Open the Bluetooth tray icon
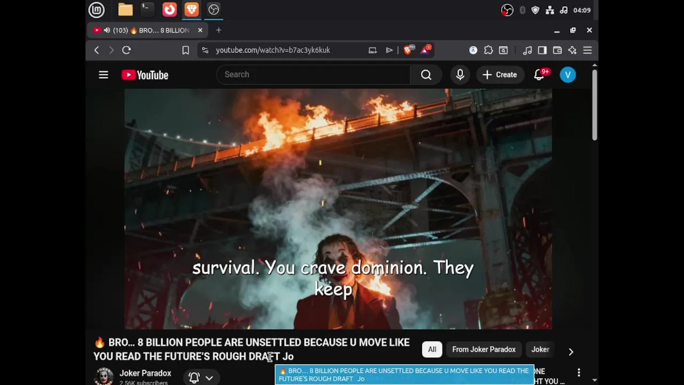The height and width of the screenshot is (385, 684). [x=522, y=10]
